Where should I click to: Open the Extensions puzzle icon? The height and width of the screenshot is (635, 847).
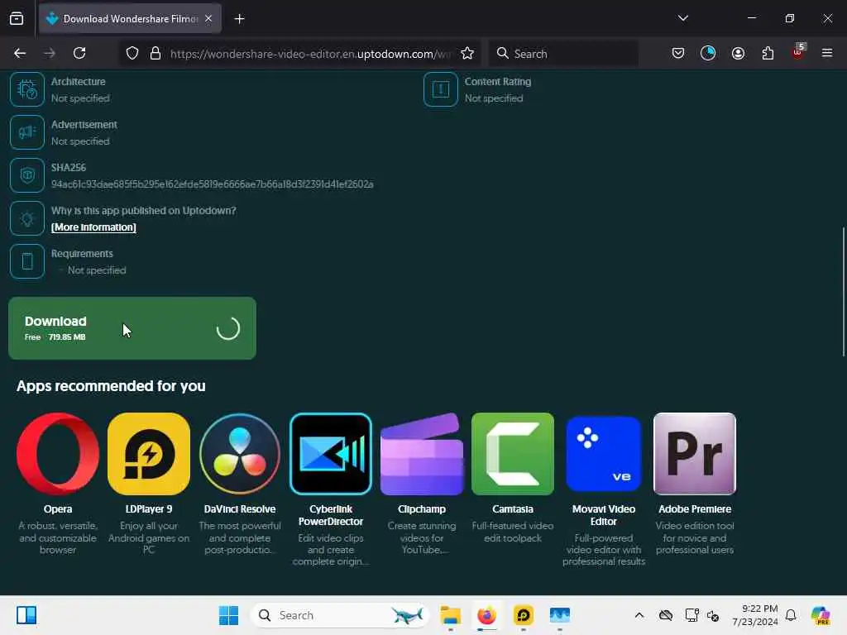click(x=768, y=53)
